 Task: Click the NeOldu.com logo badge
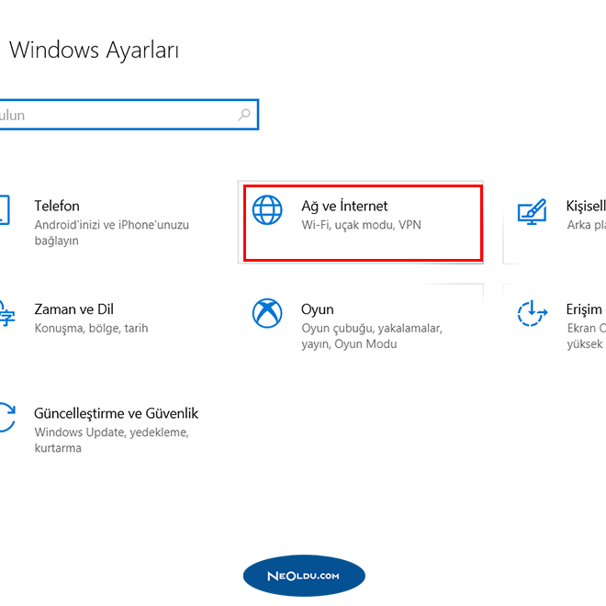[304, 576]
